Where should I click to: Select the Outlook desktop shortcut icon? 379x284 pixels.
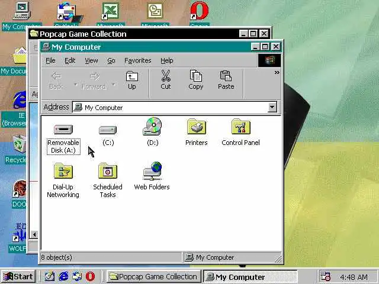click(69, 12)
